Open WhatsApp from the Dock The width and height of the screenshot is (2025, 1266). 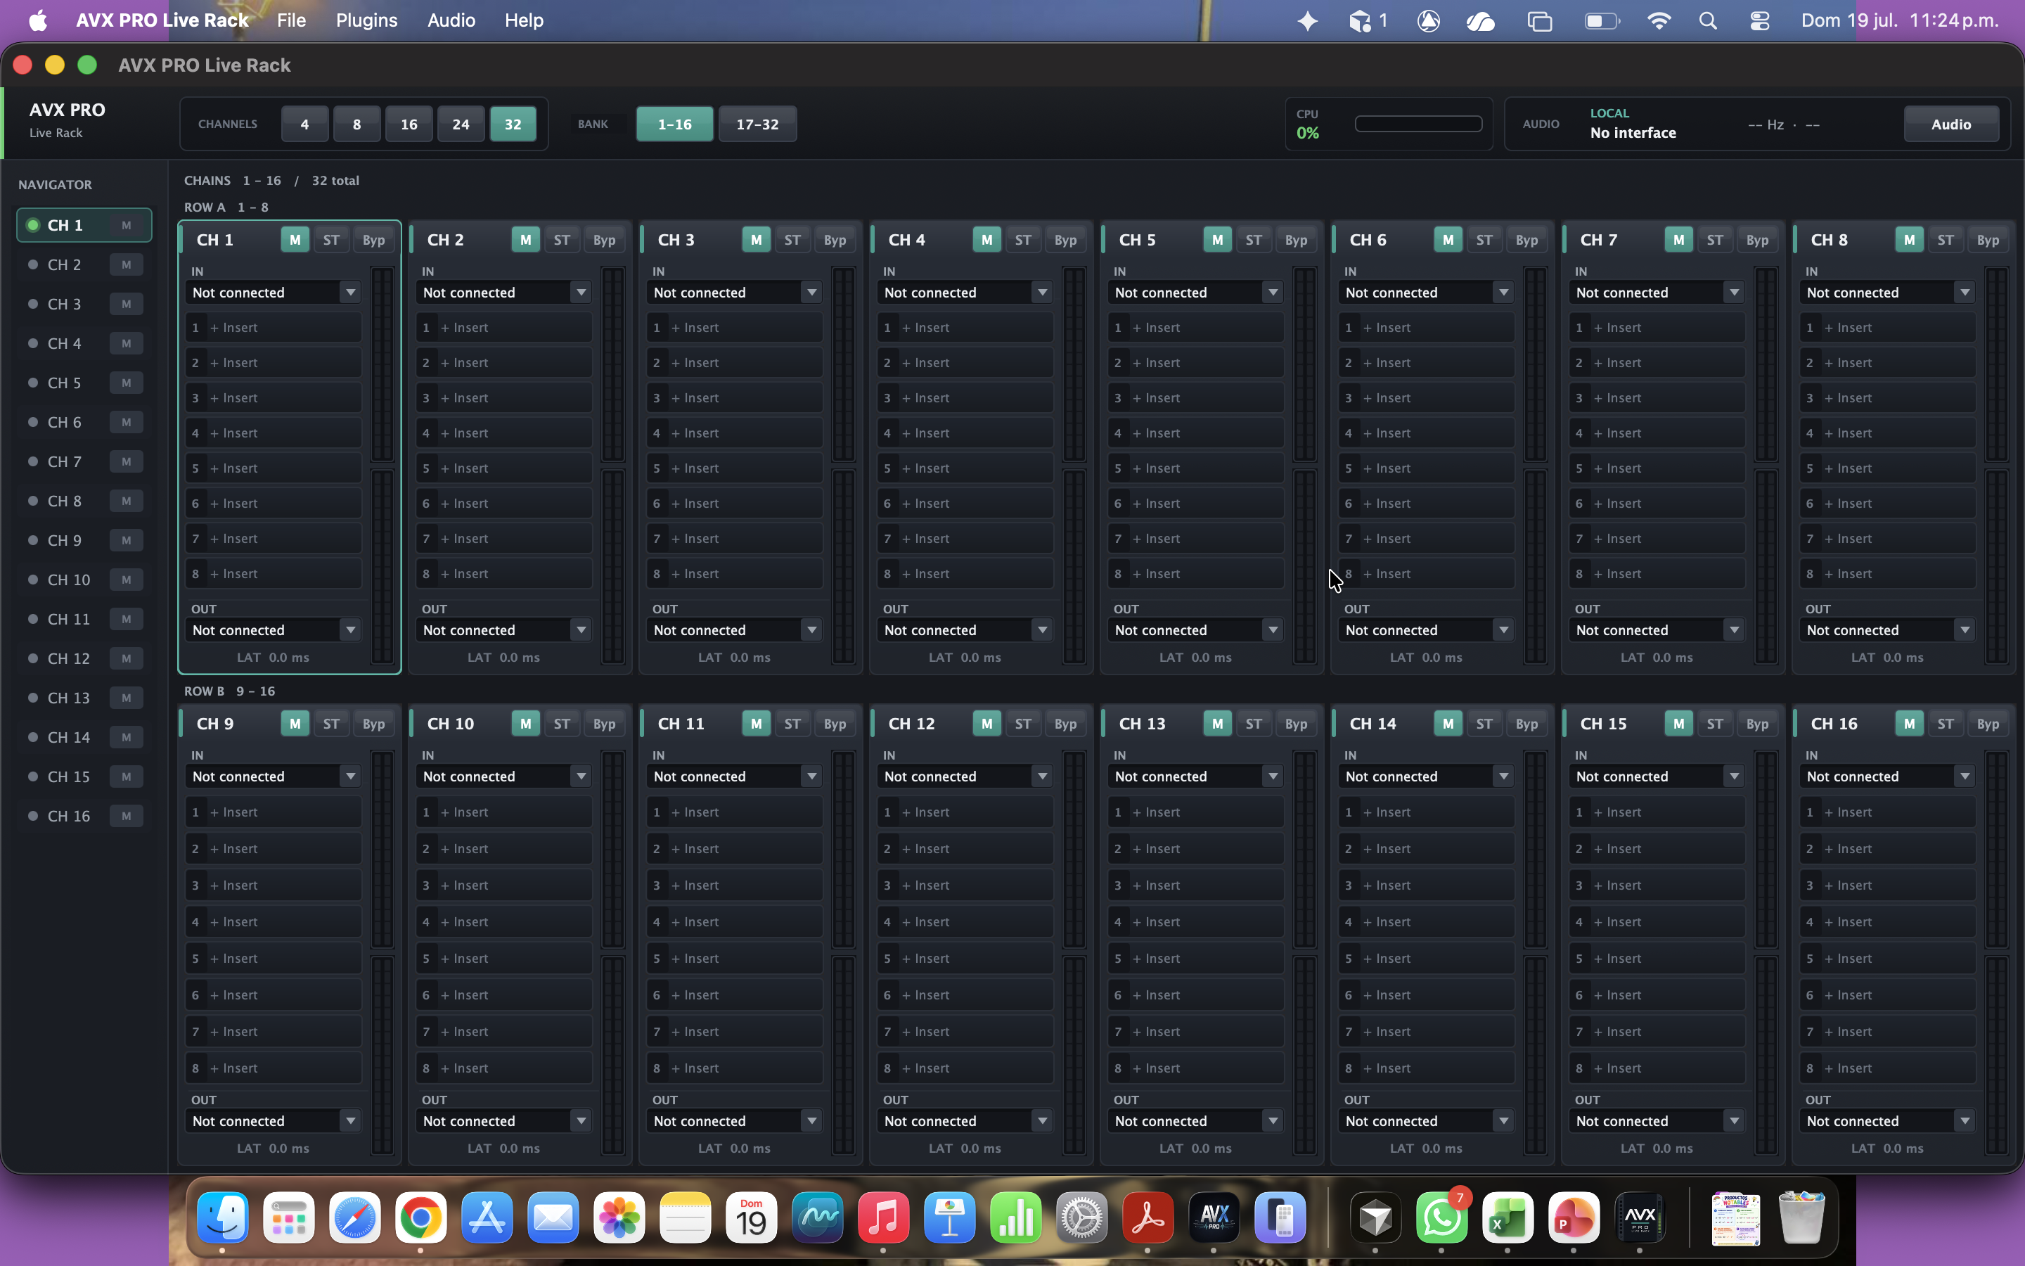point(1442,1217)
